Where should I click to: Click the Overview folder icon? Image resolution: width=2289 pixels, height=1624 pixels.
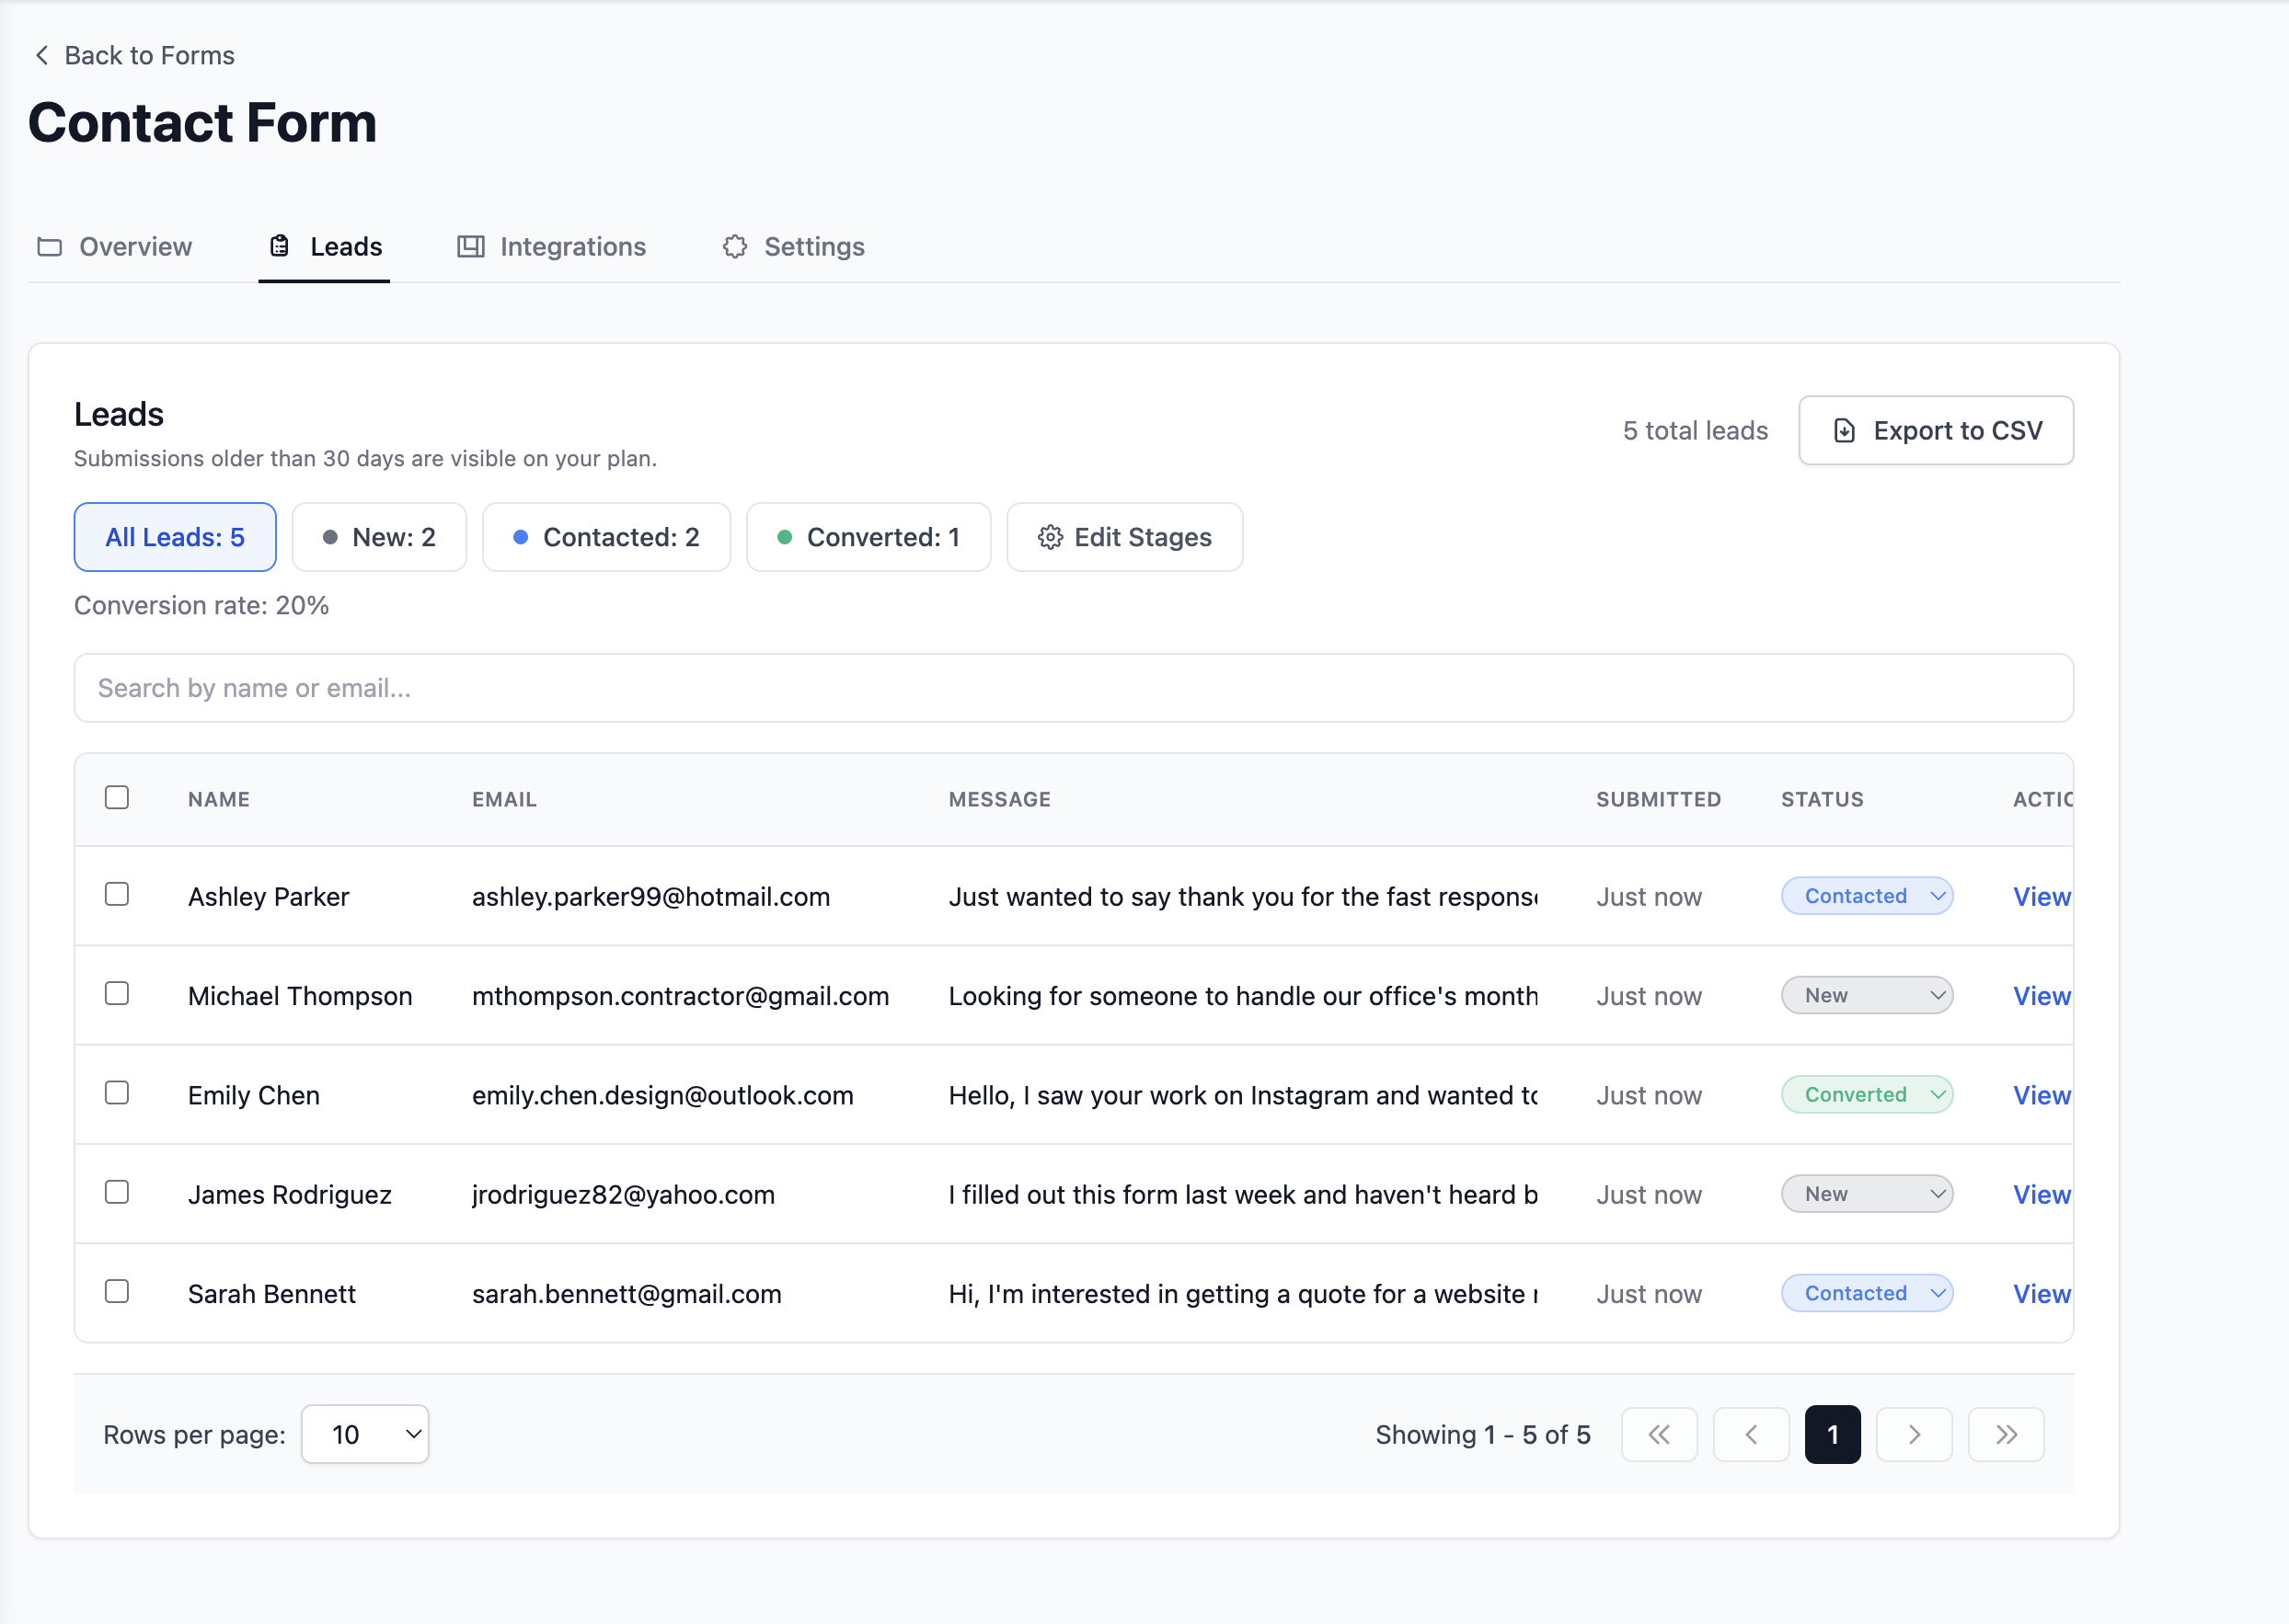tap(49, 247)
